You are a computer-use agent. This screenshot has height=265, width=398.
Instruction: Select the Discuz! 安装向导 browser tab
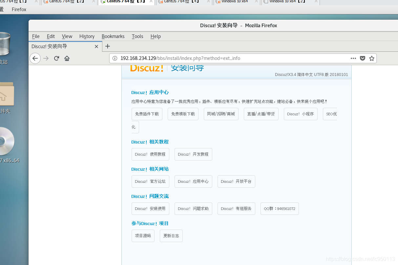tap(65, 47)
